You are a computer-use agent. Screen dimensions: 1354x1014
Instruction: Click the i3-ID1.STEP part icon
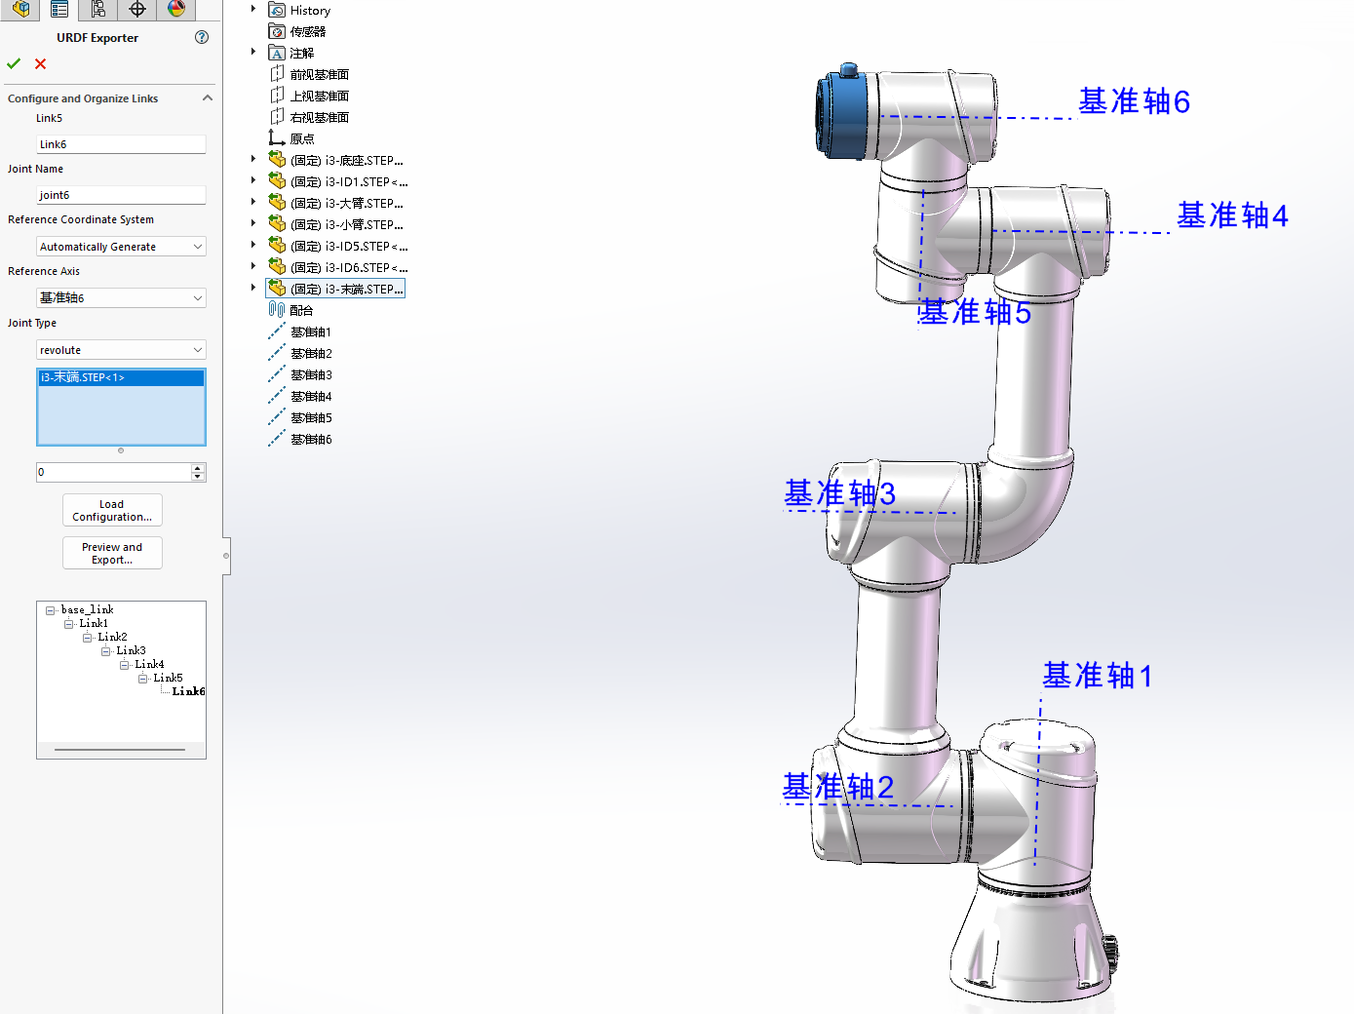pos(277,181)
